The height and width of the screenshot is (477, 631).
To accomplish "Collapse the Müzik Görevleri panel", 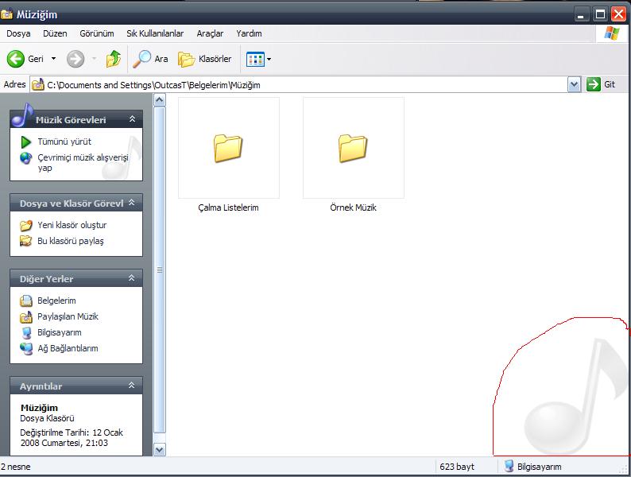I will click(133, 119).
